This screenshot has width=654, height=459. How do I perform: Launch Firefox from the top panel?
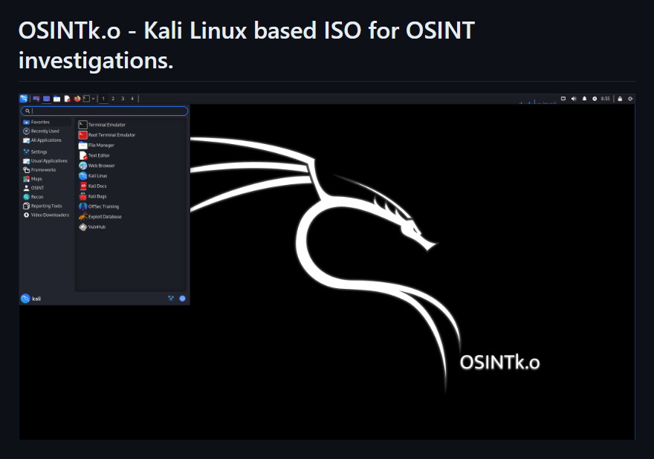point(77,99)
